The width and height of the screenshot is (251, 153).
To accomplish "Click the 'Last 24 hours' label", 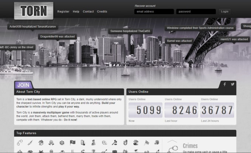I will tap(210, 121).
